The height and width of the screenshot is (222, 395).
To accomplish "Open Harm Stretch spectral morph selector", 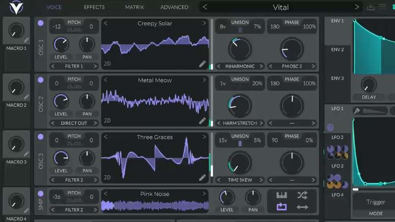I will point(240,123).
